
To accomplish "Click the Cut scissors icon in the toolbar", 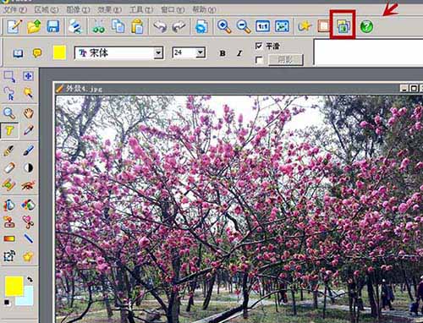I will point(98,26).
